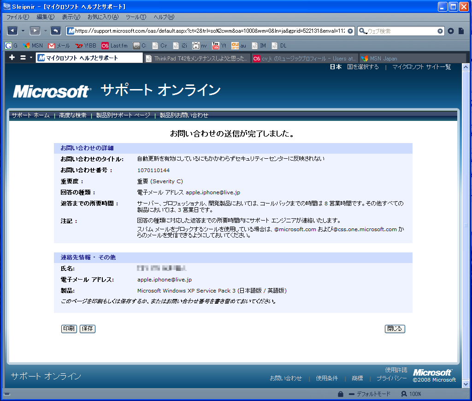Open the Cr bookmark
The image size is (472, 401).
(x=159, y=46)
